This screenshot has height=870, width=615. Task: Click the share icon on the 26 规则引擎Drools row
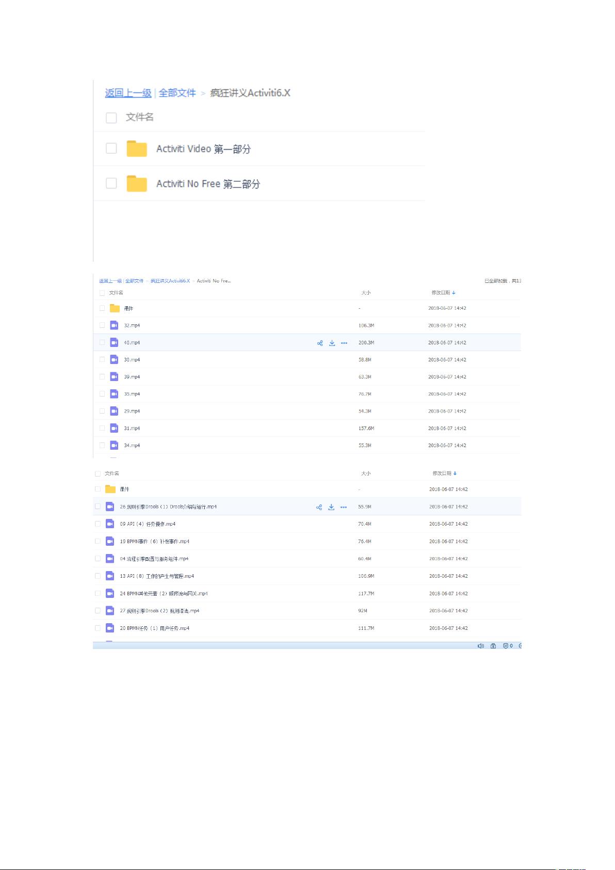pos(319,507)
